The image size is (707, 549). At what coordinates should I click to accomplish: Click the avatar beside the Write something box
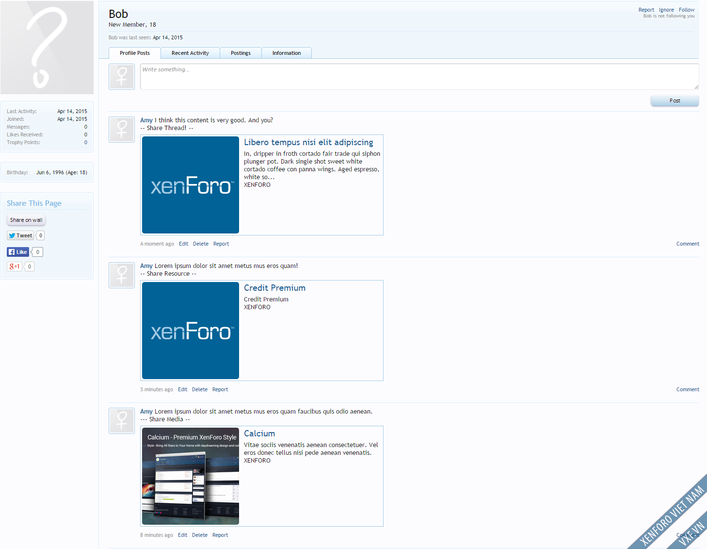pyautogui.click(x=122, y=77)
